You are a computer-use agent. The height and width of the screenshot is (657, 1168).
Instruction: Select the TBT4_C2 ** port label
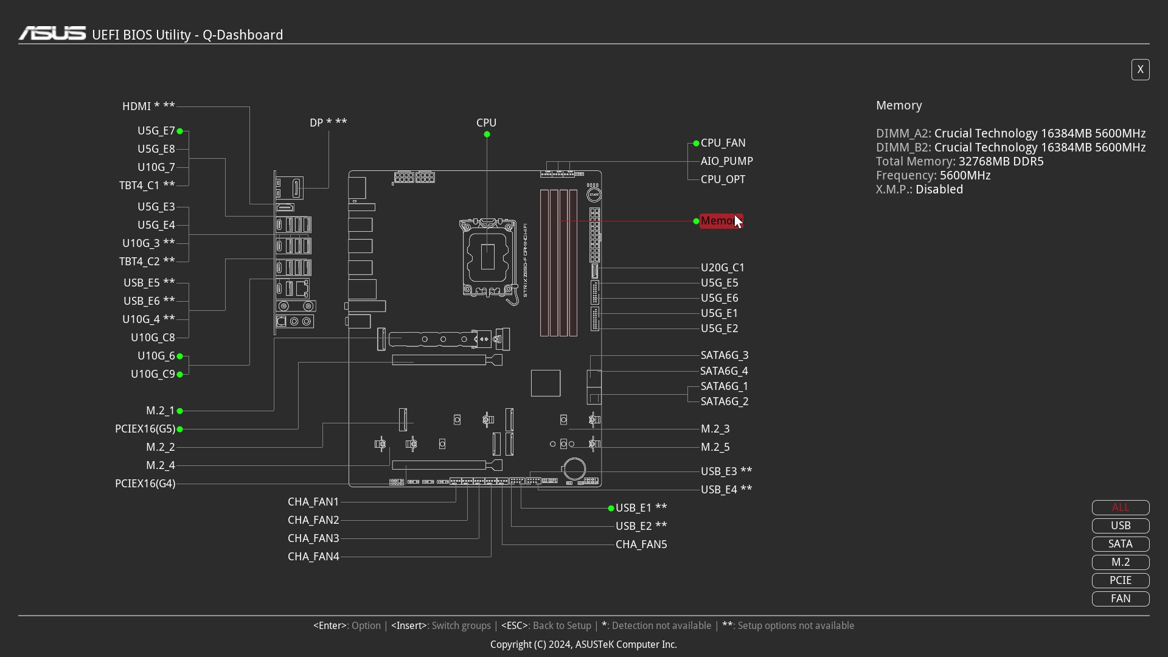coord(147,262)
